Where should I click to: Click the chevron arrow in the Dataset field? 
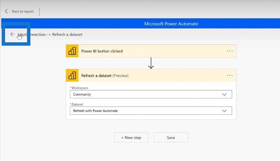[x=224, y=111]
